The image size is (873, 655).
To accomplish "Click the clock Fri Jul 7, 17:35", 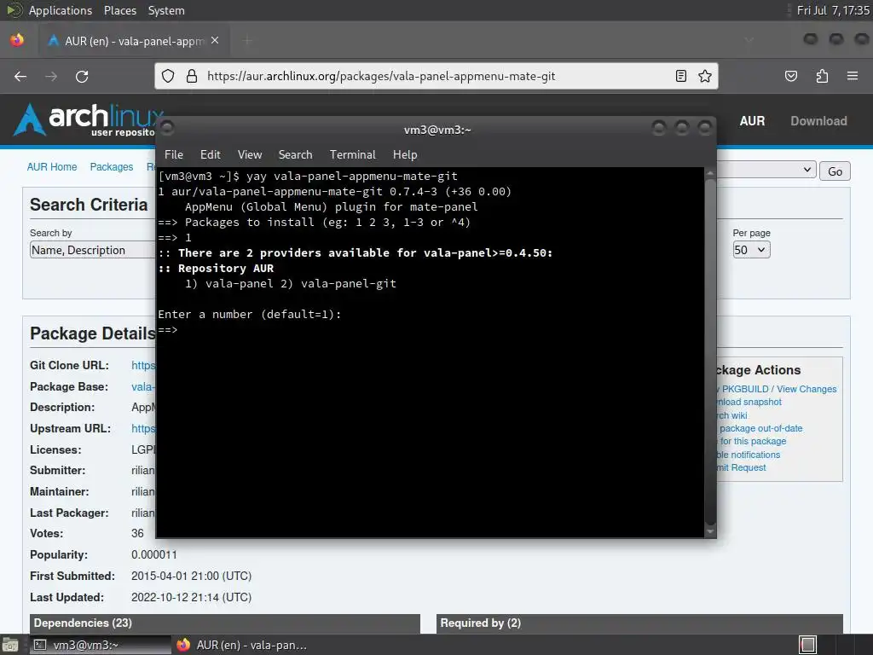I will pyautogui.click(x=832, y=10).
